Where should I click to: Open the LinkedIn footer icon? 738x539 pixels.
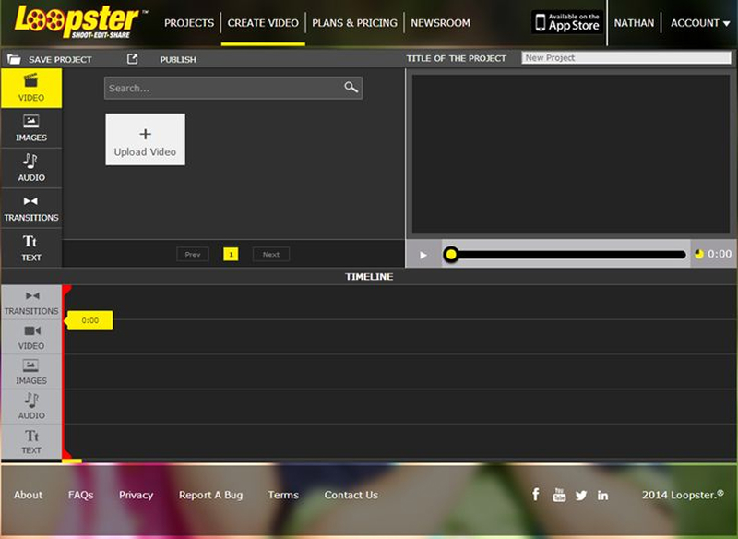[x=602, y=495]
